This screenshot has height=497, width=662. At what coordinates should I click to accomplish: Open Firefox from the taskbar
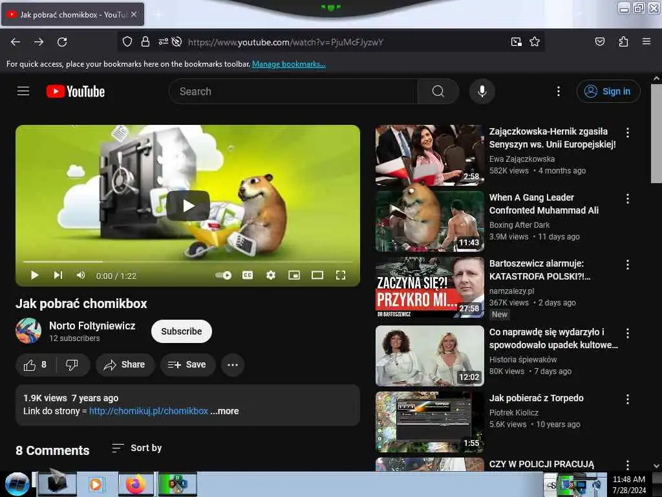136,484
